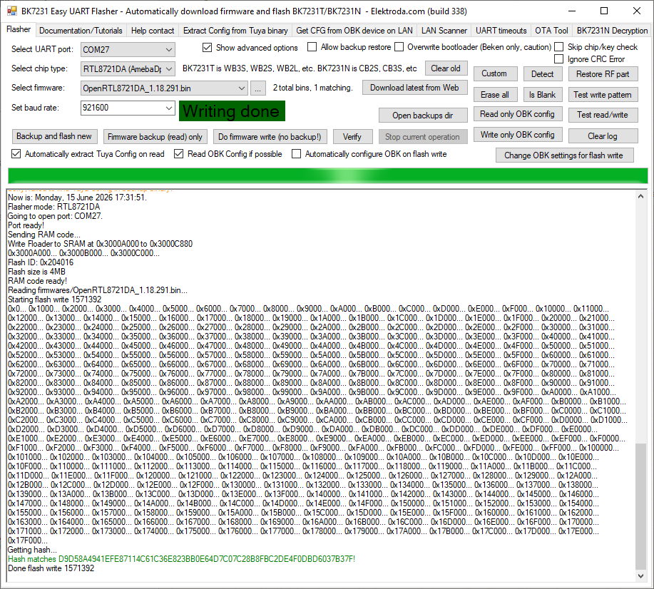
Task: Open the OTA Tool tab
Action: [551, 31]
